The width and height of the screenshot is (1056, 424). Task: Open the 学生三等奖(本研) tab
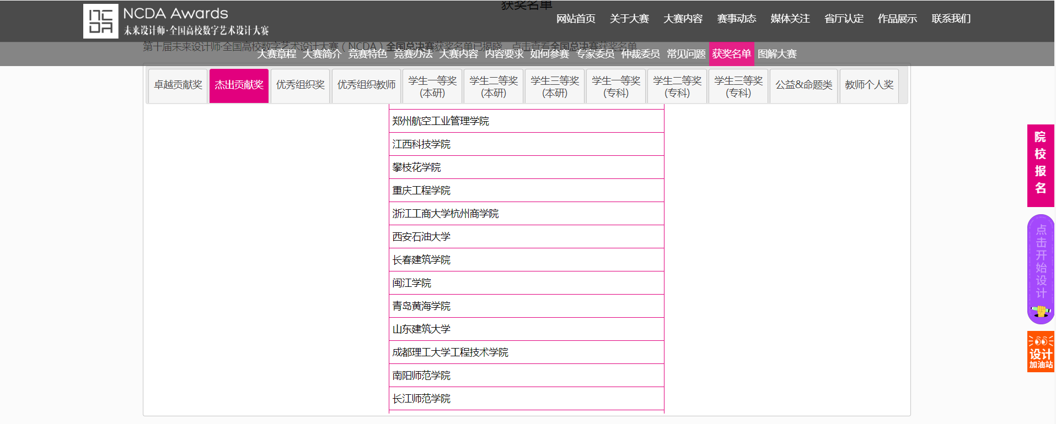click(555, 86)
